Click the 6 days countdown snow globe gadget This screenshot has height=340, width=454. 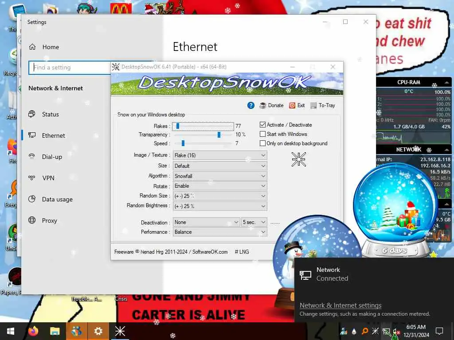[x=396, y=209]
